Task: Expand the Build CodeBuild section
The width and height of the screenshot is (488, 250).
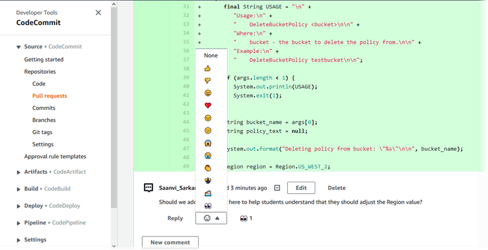Action: pyautogui.click(x=19, y=189)
